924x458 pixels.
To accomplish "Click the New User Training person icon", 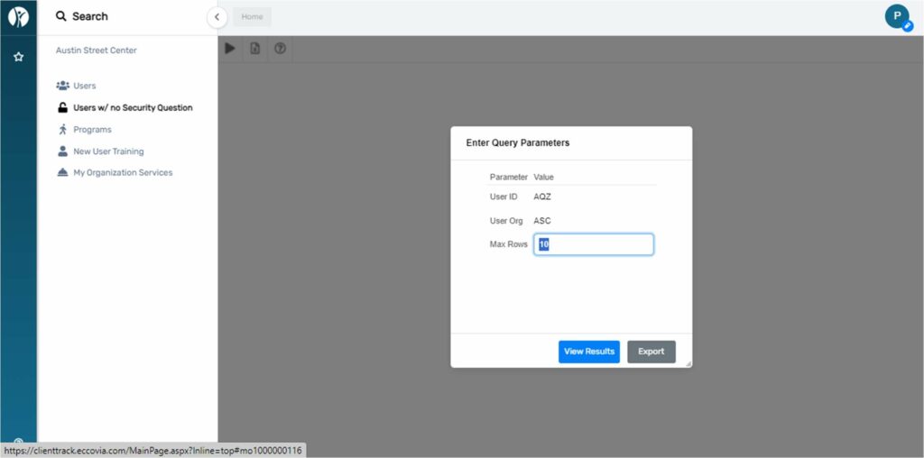I will (x=62, y=151).
